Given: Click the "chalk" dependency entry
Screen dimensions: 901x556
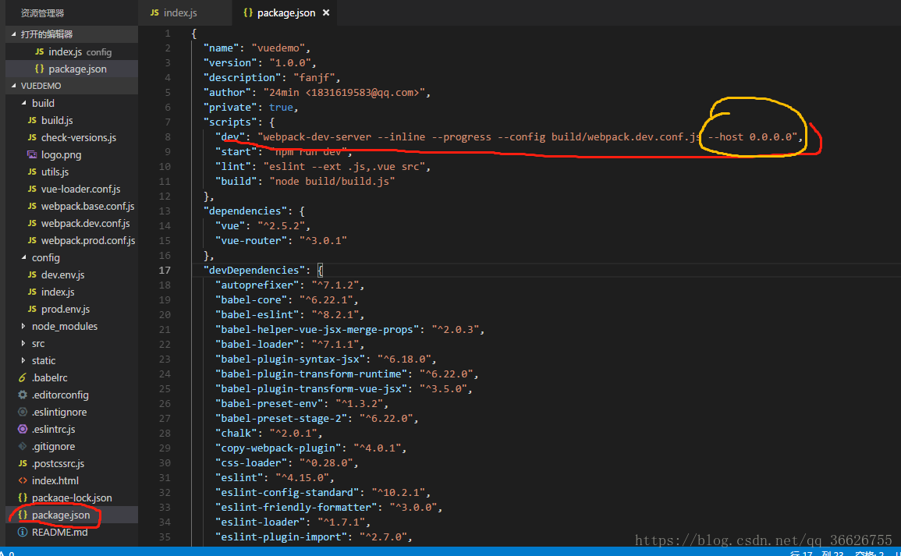Looking at the screenshot, I should pyautogui.click(x=269, y=433).
